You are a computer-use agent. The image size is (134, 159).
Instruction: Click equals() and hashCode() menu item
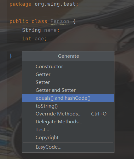coord(68,98)
